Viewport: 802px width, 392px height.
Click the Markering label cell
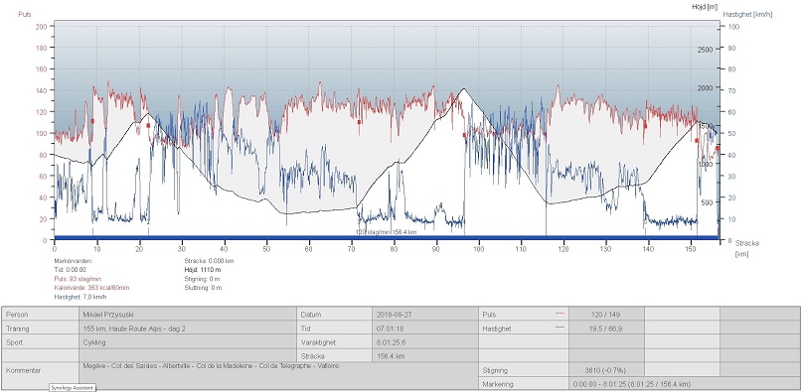523,384
